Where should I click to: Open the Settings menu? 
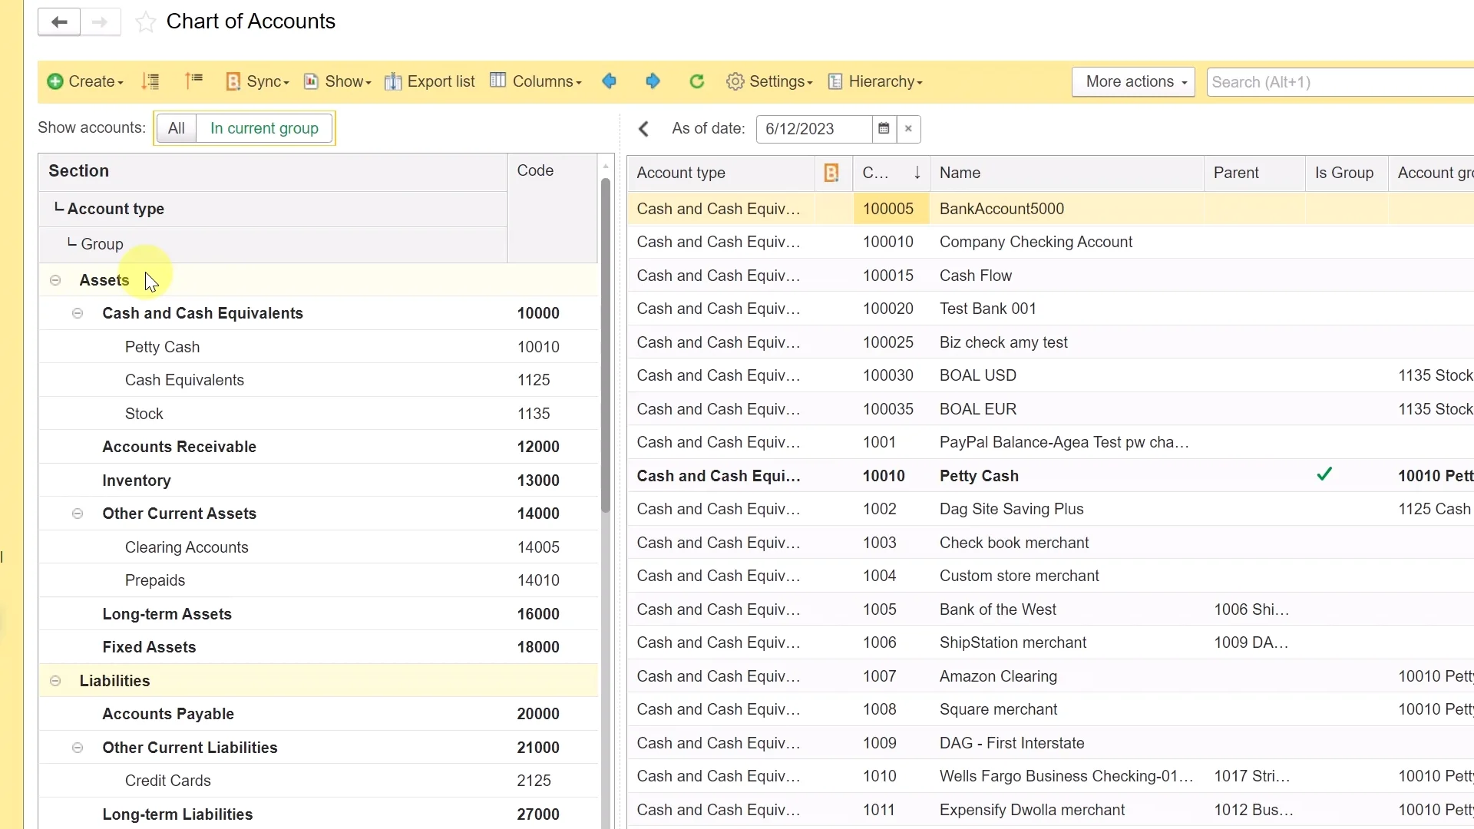[769, 81]
